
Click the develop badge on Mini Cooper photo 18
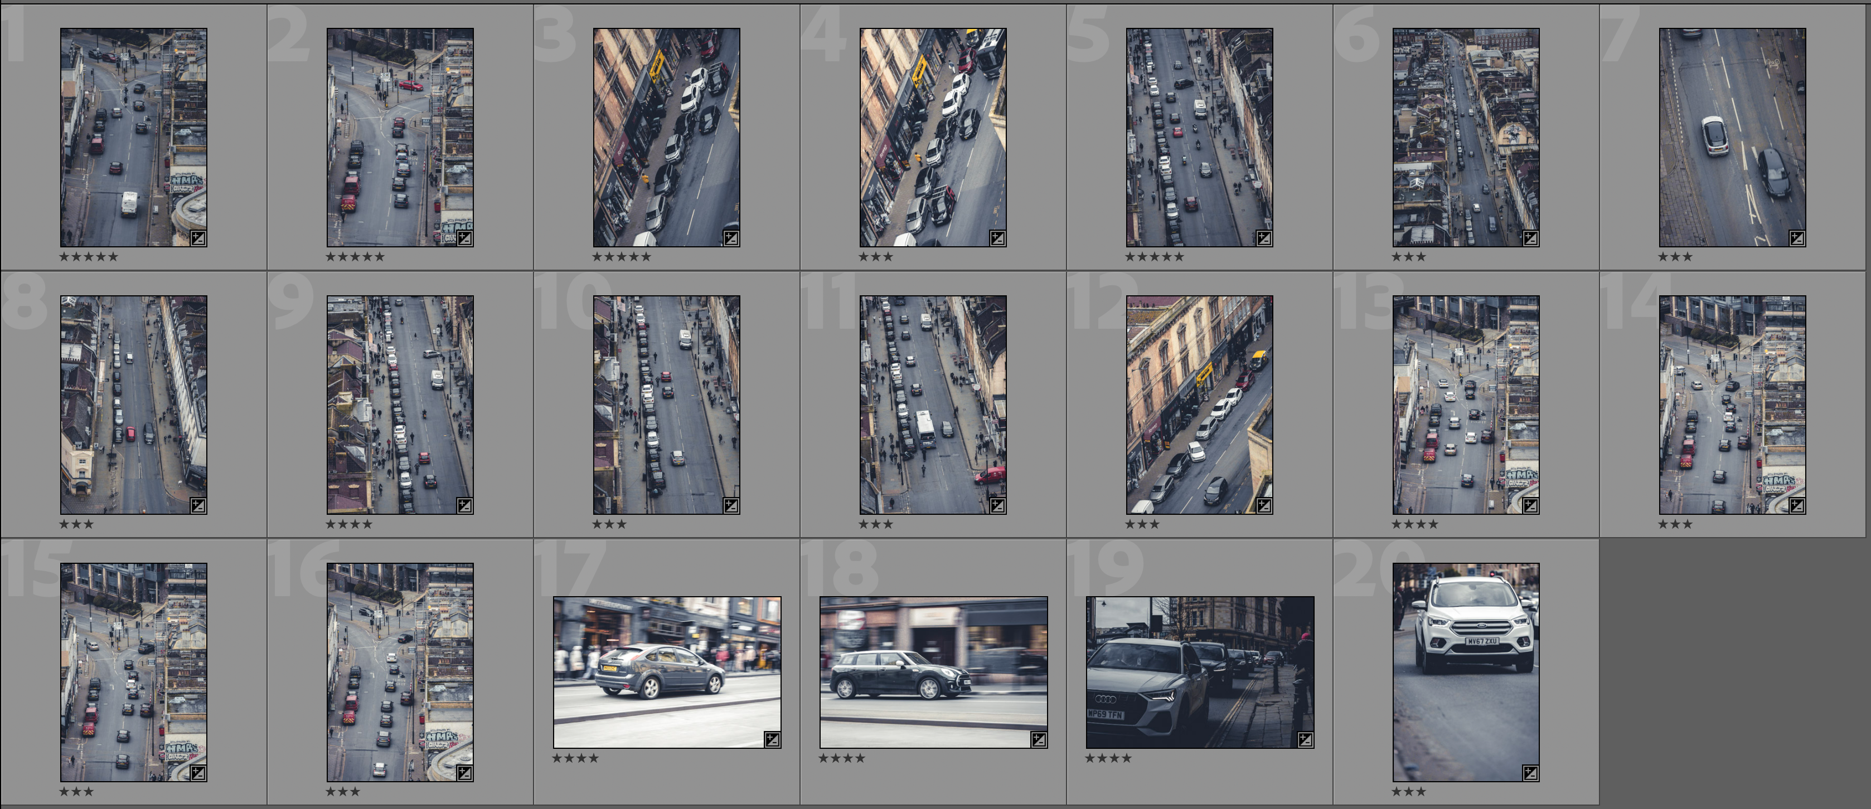click(x=1039, y=739)
